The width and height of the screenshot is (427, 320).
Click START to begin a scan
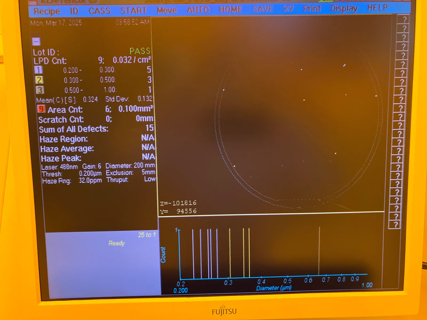tap(133, 10)
